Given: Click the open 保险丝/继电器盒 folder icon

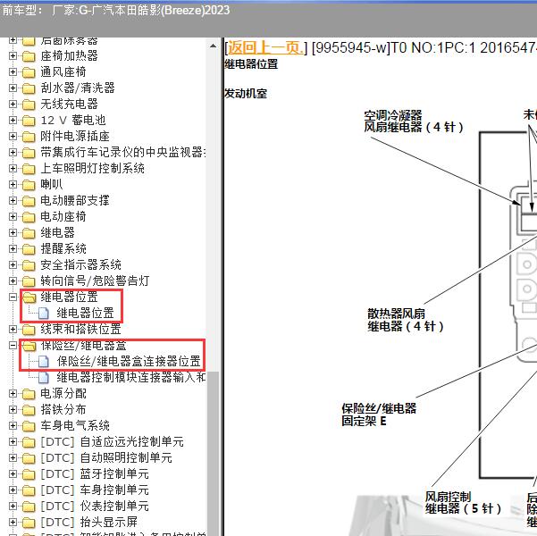Looking at the screenshot, I should pos(29,346).
